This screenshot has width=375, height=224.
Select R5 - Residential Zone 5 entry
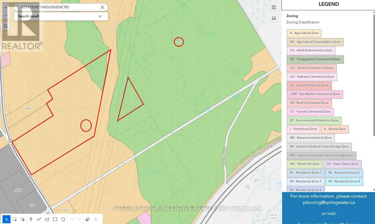pyautogui.click(x=306, y=190)
